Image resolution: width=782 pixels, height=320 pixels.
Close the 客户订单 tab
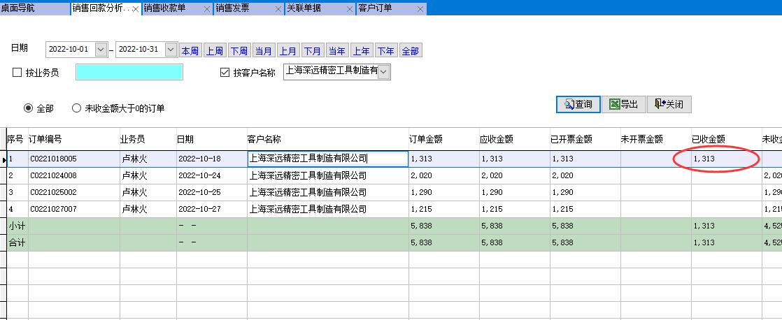[420, 9]
